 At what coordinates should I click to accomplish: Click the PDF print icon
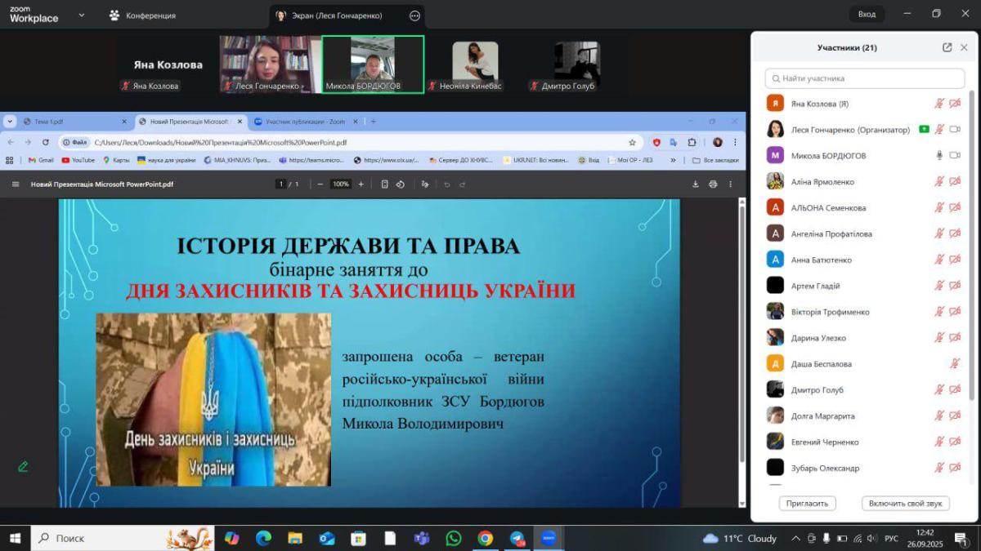[x=713, y=184]
